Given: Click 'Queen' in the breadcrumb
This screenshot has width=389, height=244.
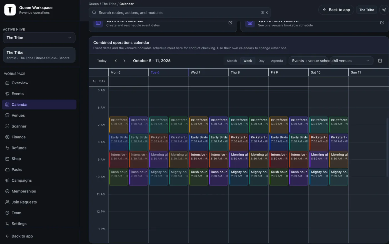Looking at the screenshot, I should pos(94,4).
